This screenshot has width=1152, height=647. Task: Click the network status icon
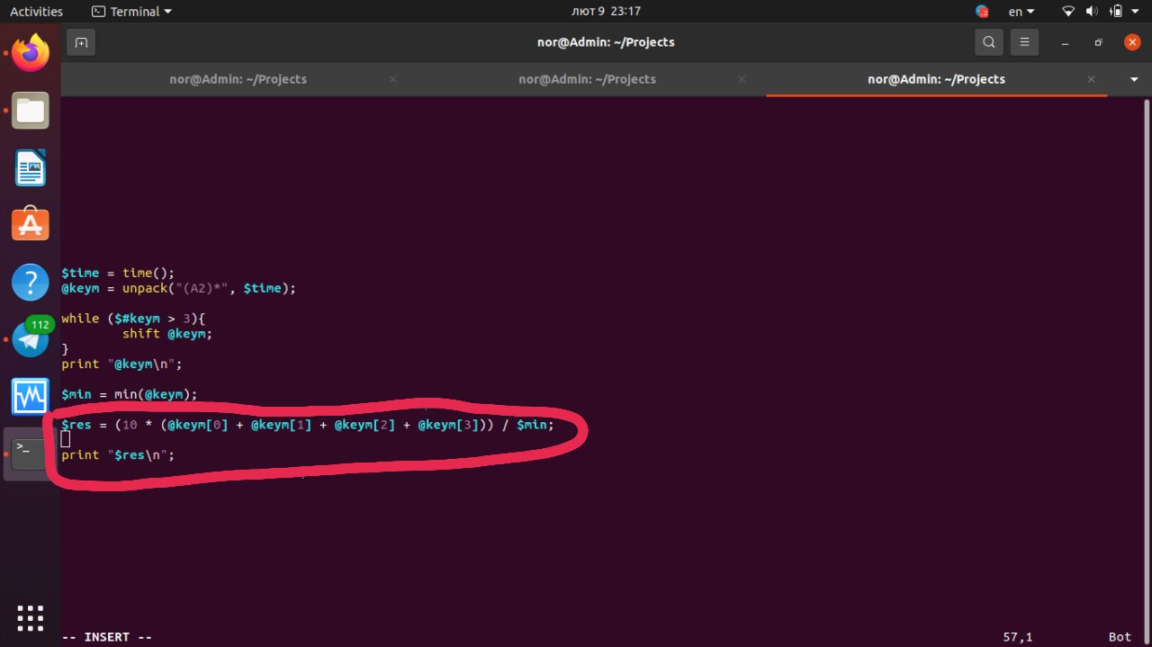pos(1068,12)
